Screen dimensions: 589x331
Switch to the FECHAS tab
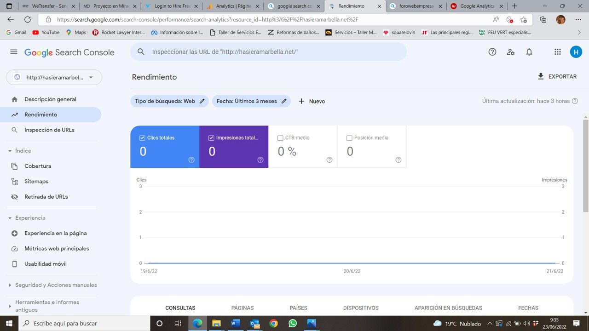coord(528,308)
